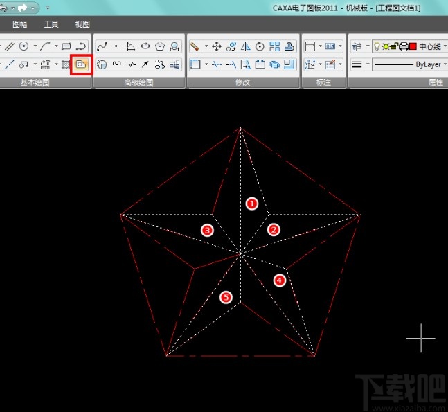
Task: Select the Hatch tool
Action: pos(66,64)
